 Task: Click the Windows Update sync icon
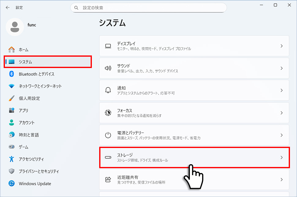click(x=12, y=184)
